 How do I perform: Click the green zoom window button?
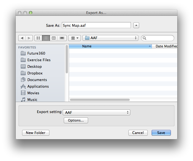pyautogui.click(x=31, y=13)
